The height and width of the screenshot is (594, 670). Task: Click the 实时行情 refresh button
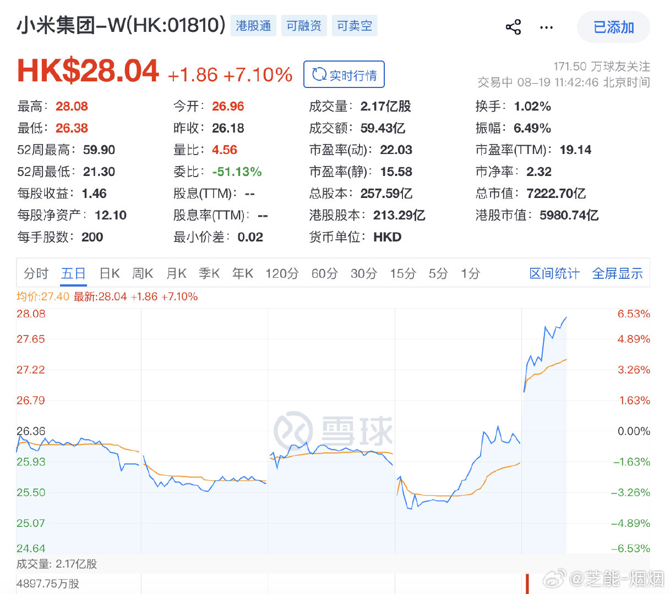tap(344, 75)
